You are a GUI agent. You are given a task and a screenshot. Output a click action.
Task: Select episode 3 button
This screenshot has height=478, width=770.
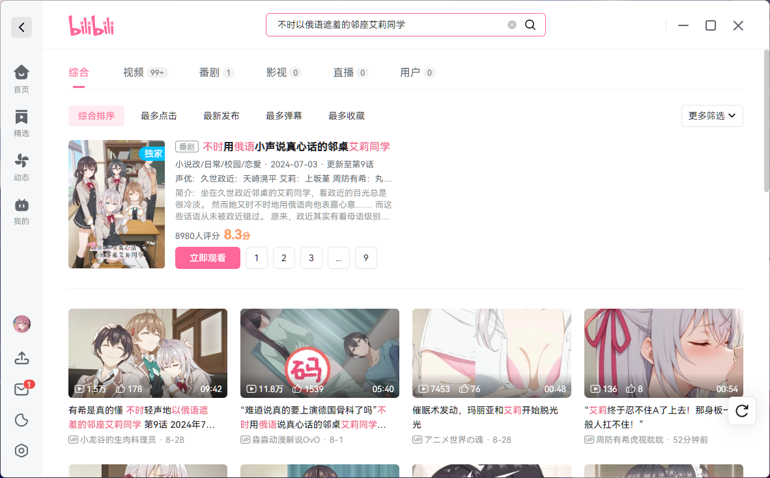(311, 258)
